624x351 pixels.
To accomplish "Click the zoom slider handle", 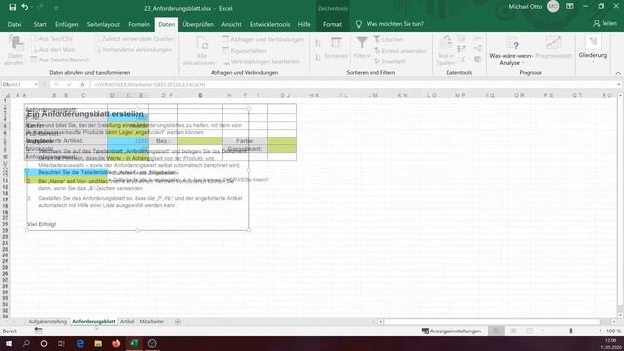I will point(571,331).
